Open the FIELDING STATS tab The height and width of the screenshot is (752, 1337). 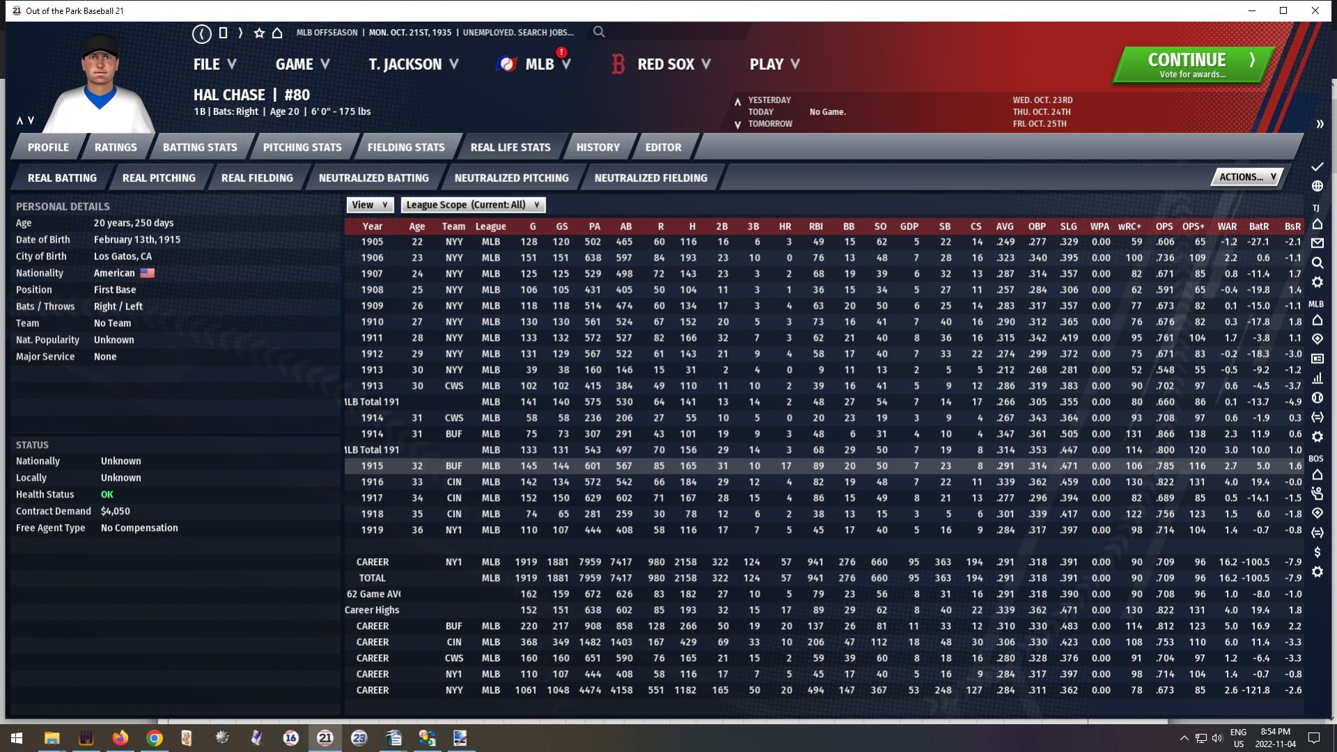[x=406, y=147]
